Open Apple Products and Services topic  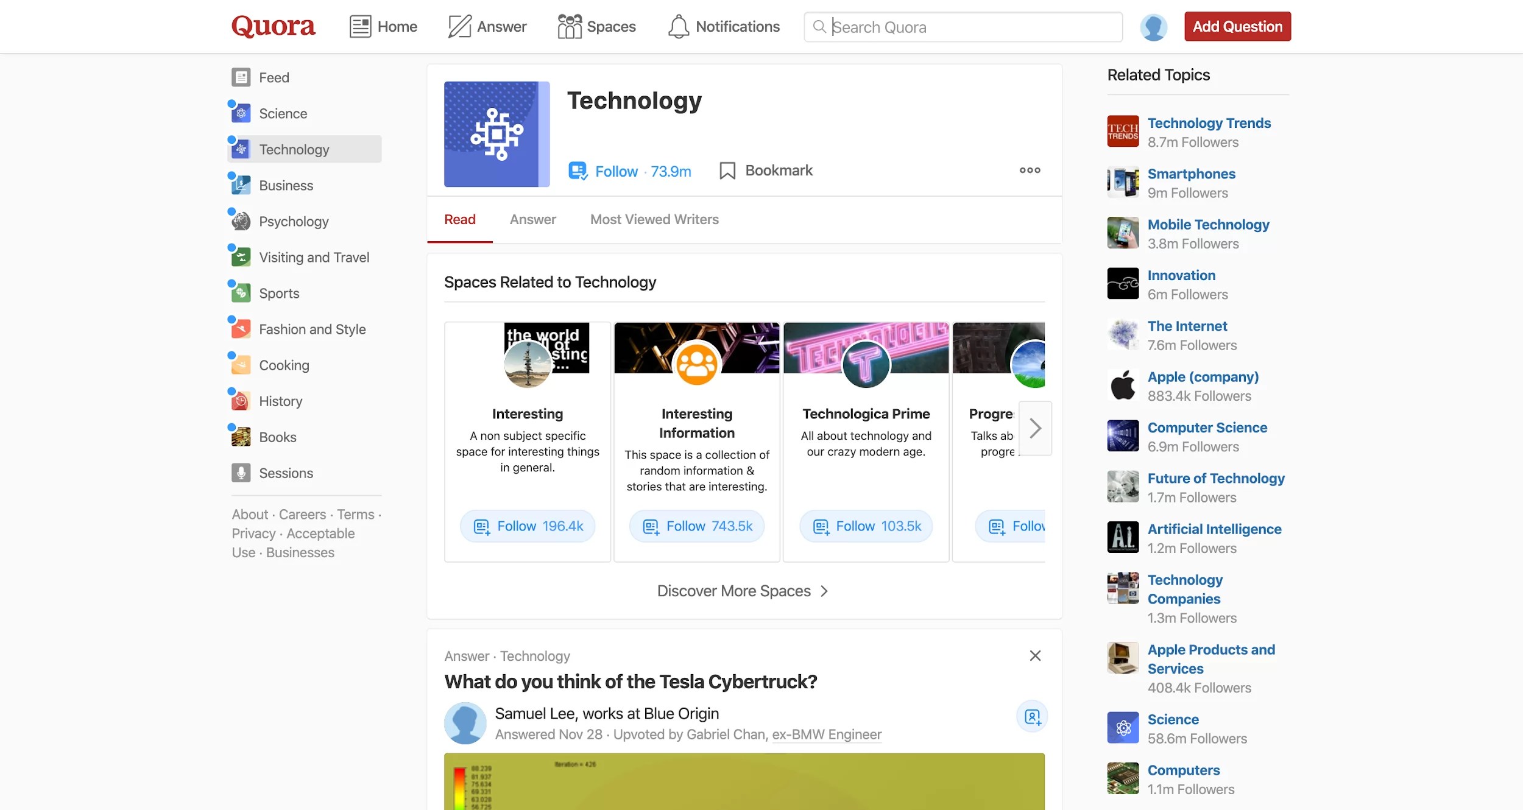point(1211,659)
